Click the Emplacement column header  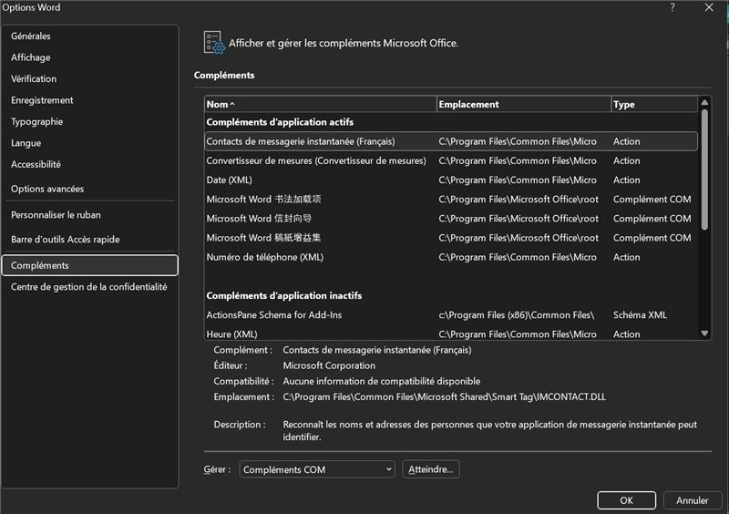(x=523, y=104)
